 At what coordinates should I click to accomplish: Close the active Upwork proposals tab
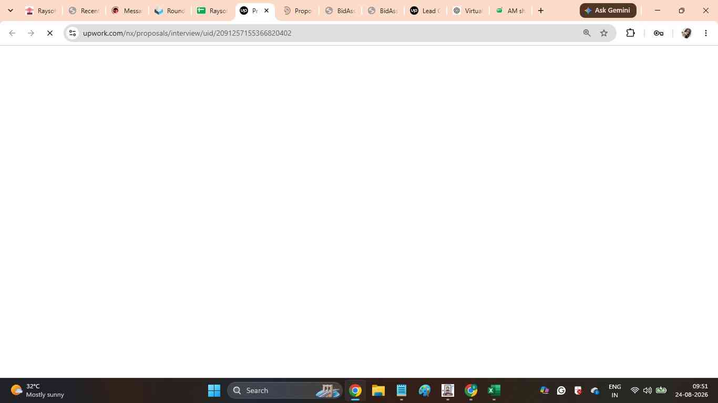tap(266, 10)
